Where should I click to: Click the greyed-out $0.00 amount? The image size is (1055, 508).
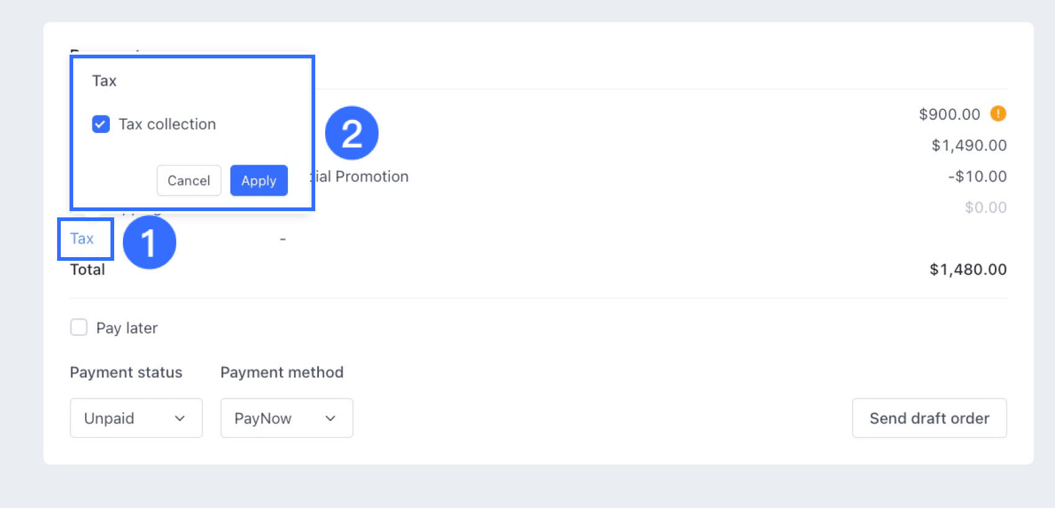tap(985, 207)
